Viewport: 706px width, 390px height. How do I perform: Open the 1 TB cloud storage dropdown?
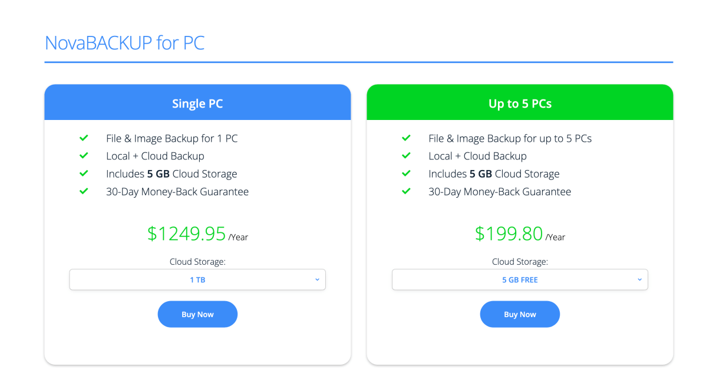click(197, 279)
